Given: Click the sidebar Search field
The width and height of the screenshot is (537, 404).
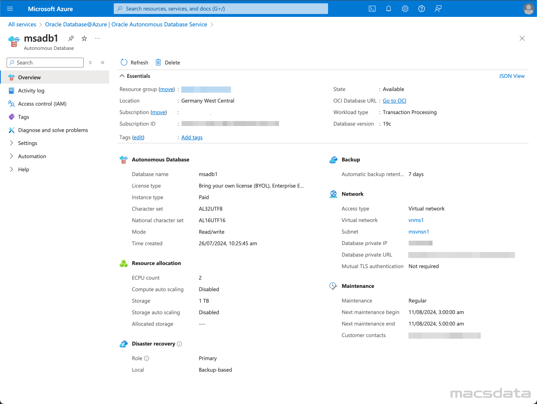Looking at the screenshot, I should click(x=45, y=63).
